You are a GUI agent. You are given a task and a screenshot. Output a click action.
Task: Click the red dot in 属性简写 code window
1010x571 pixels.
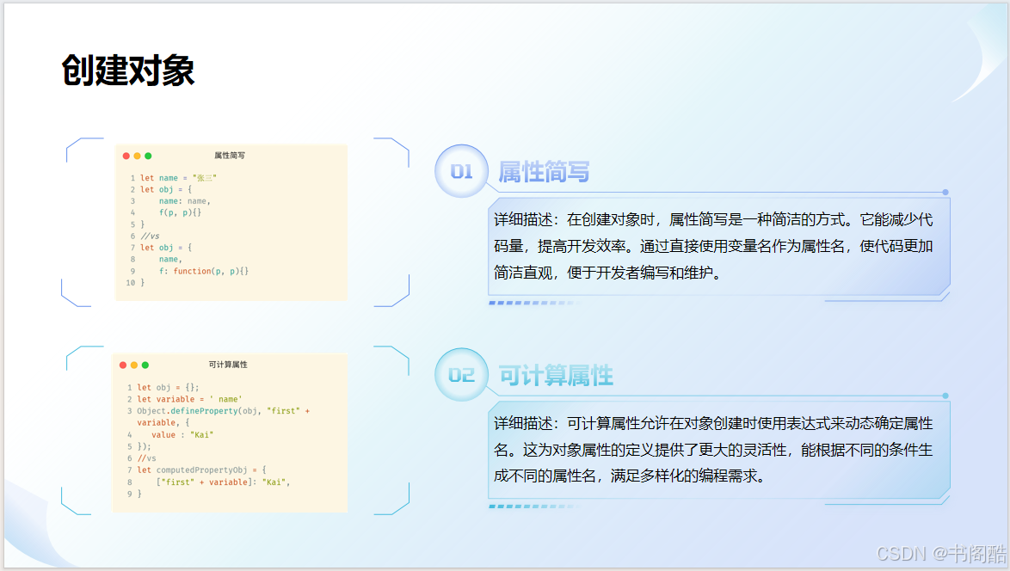pos(126,156)
